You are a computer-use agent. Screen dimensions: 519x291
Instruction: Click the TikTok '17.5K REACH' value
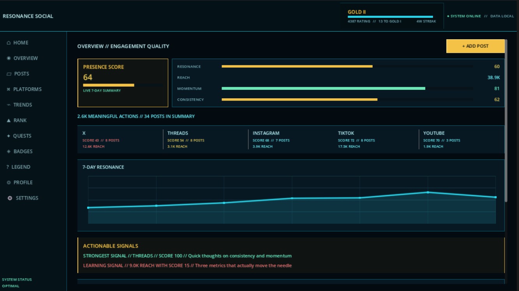click(x=349, y=146)
